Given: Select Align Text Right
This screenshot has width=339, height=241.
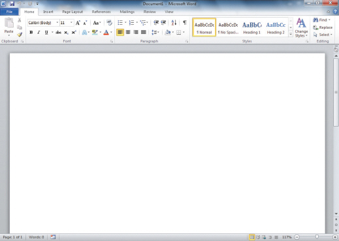Looking at the screenshot, I should [136, 32].
